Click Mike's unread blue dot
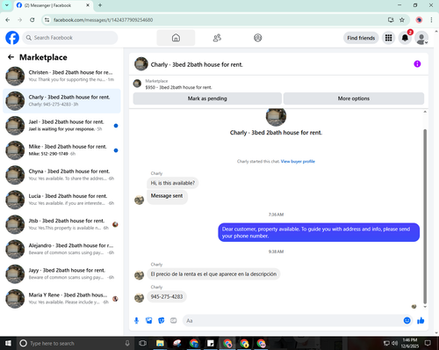Viewport: 439px width, 350px height. [x=116, y=150]
